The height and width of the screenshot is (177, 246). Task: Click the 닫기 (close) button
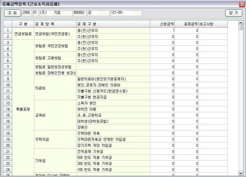click(234, 13)
